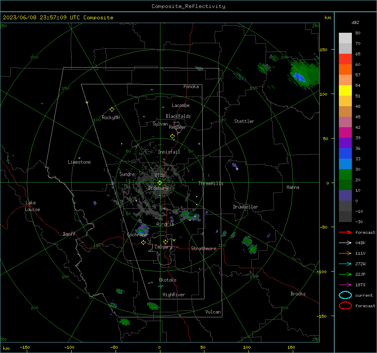Click the white plus marker west of Hanna
This screenshot has width=377, height=353.
(x=237, y=169)
